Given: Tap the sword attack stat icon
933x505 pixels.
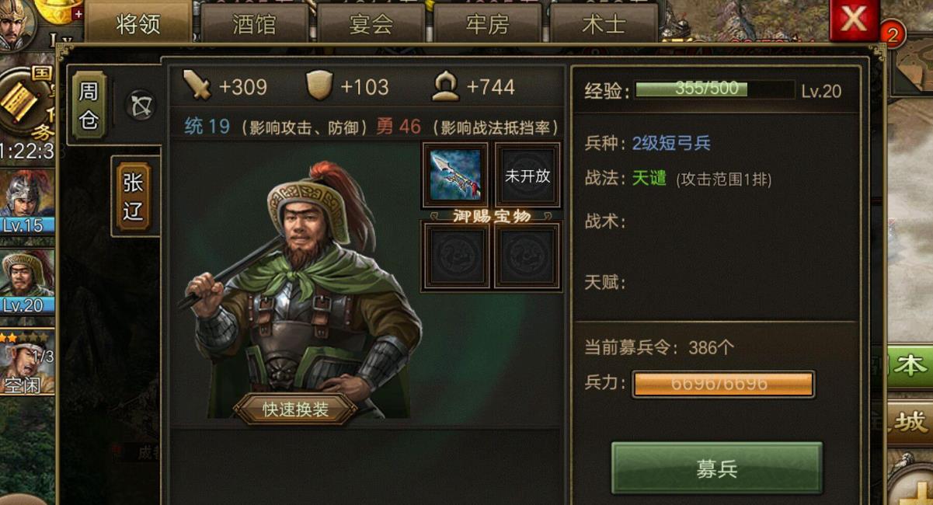Looking at the screenshot, I should coord(197,85).
